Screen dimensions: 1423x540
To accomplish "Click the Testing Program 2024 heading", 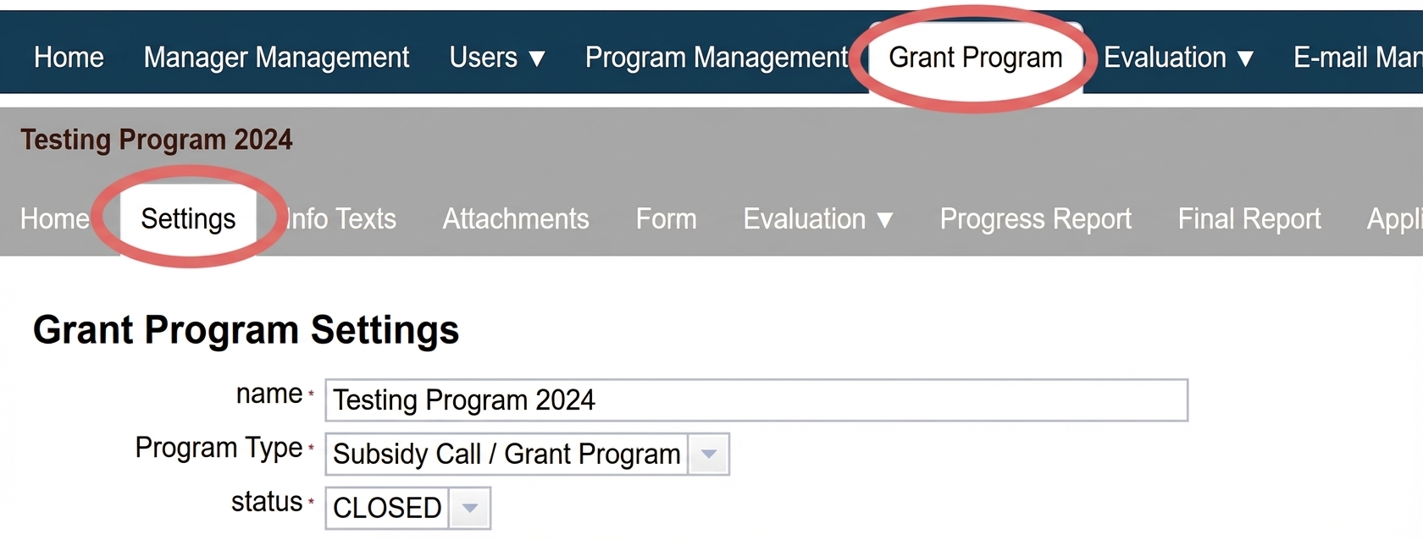I will [157, 140].
